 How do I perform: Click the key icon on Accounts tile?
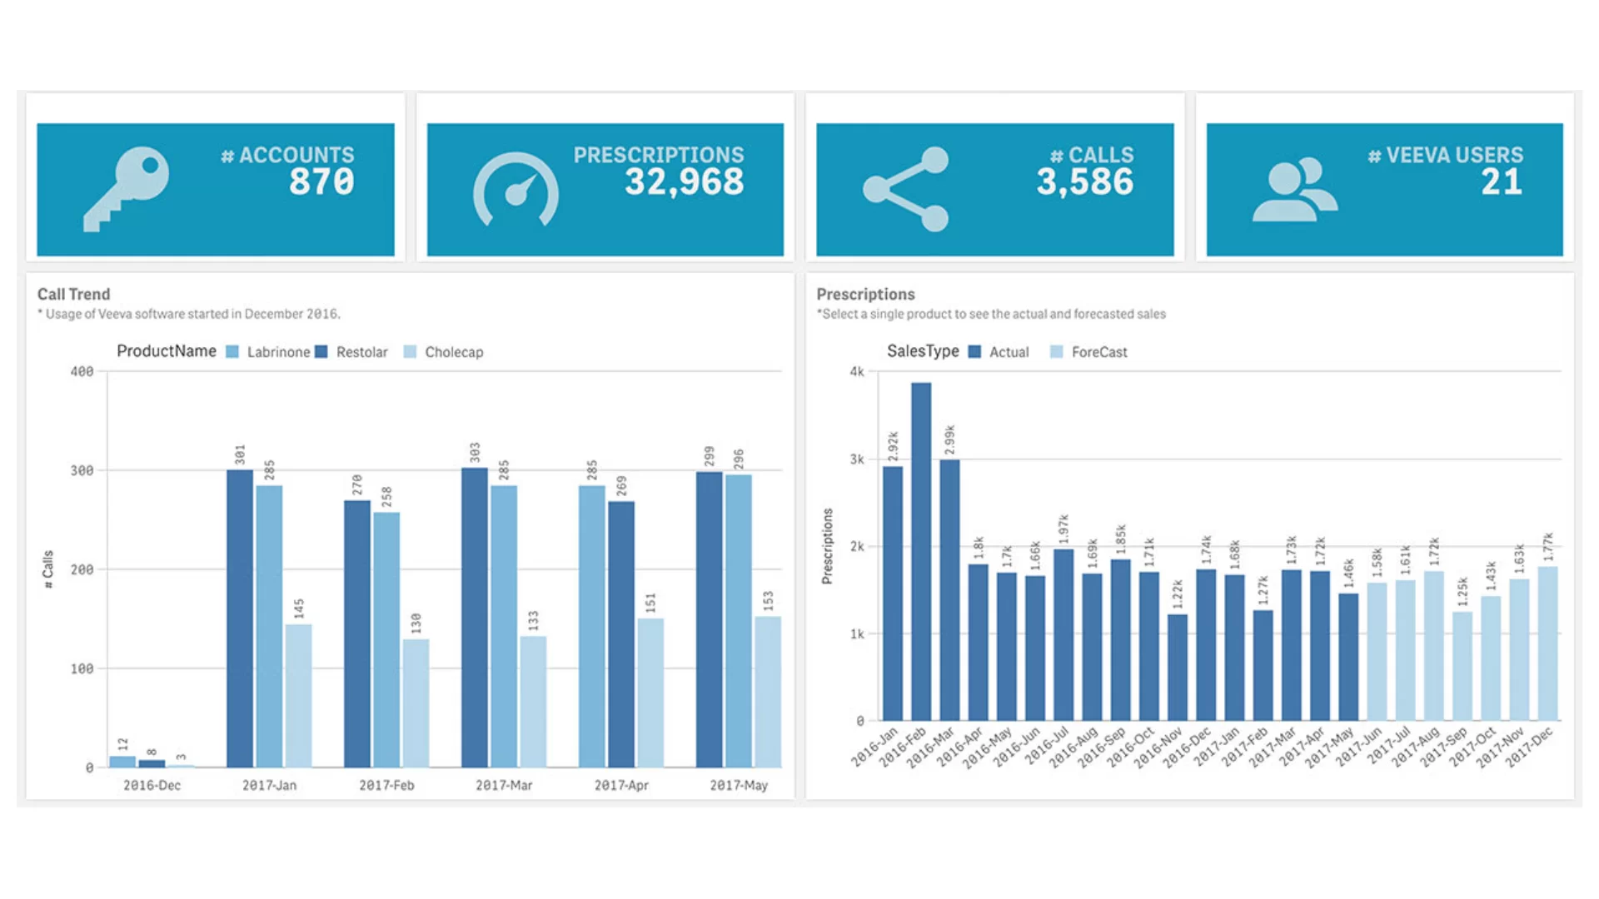[x=127, y=189]
